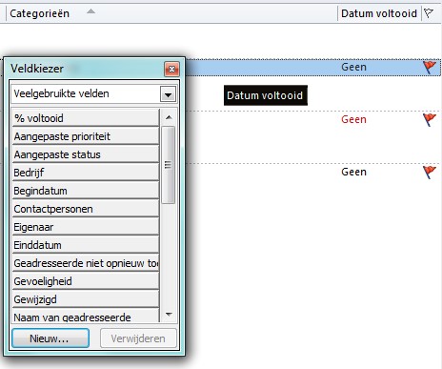Select the 'Eigenaar' field
The image size is (442, 369).
pyautogui.click(x=86, y=227)
